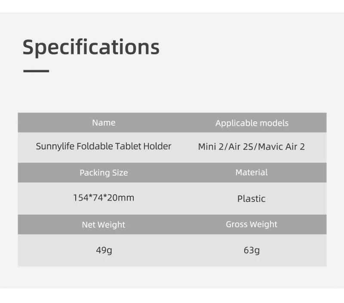Click the Specifications heading
Viewport: 344px width, 303px height.
click(91, 47)
